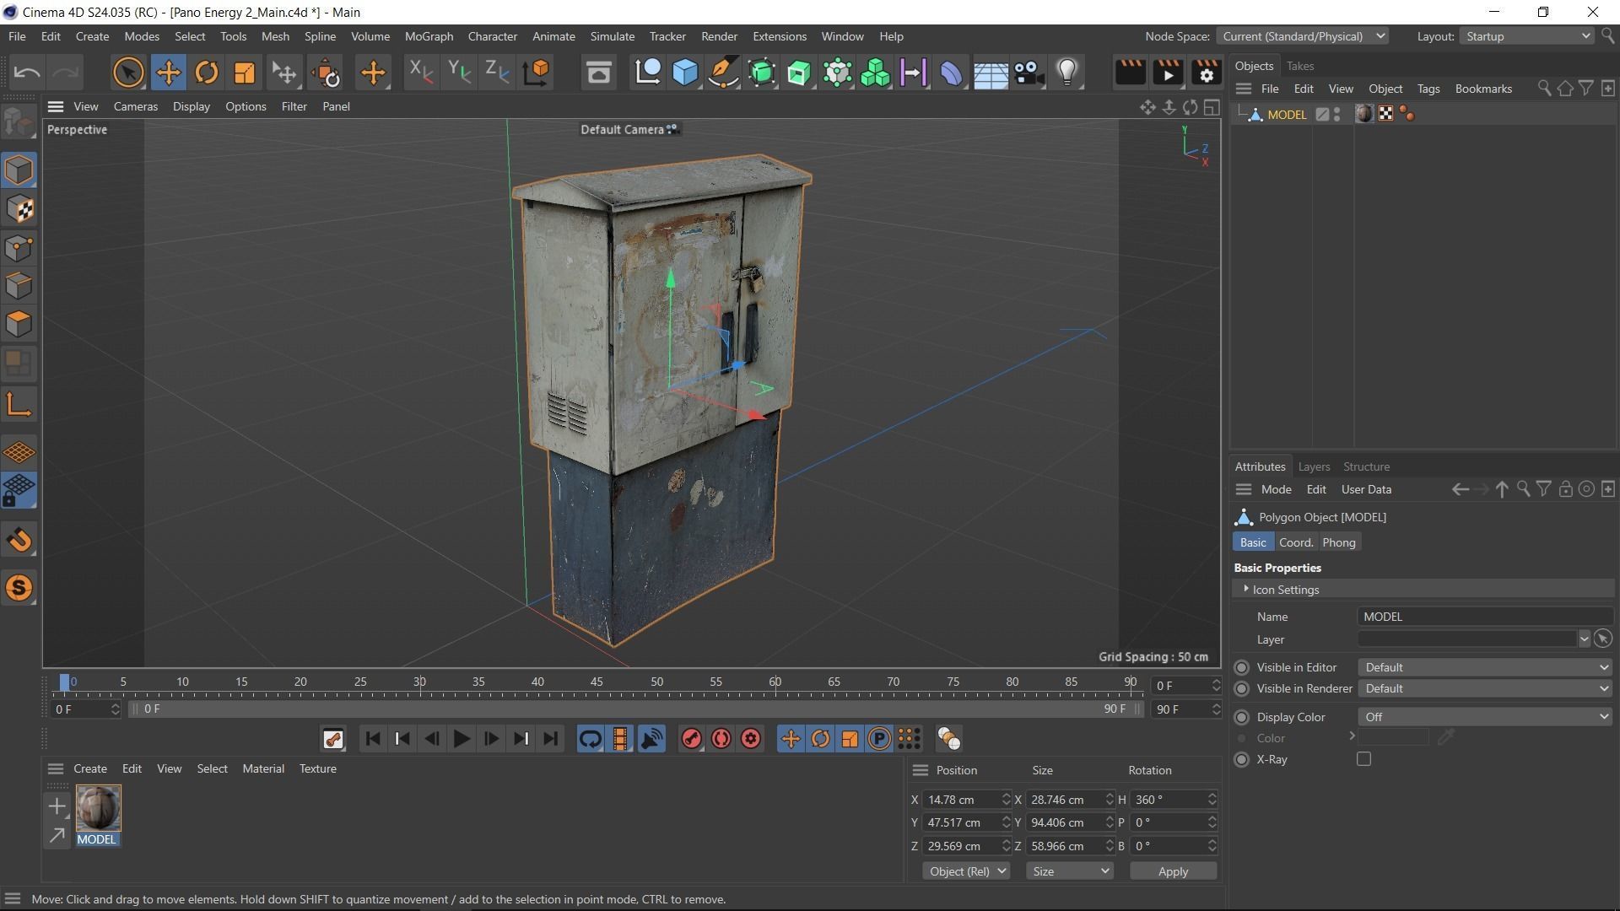
Task: Open the Object (Rel) coordinate dropdown
Action: pyautogui.click(x=965, y=871)
